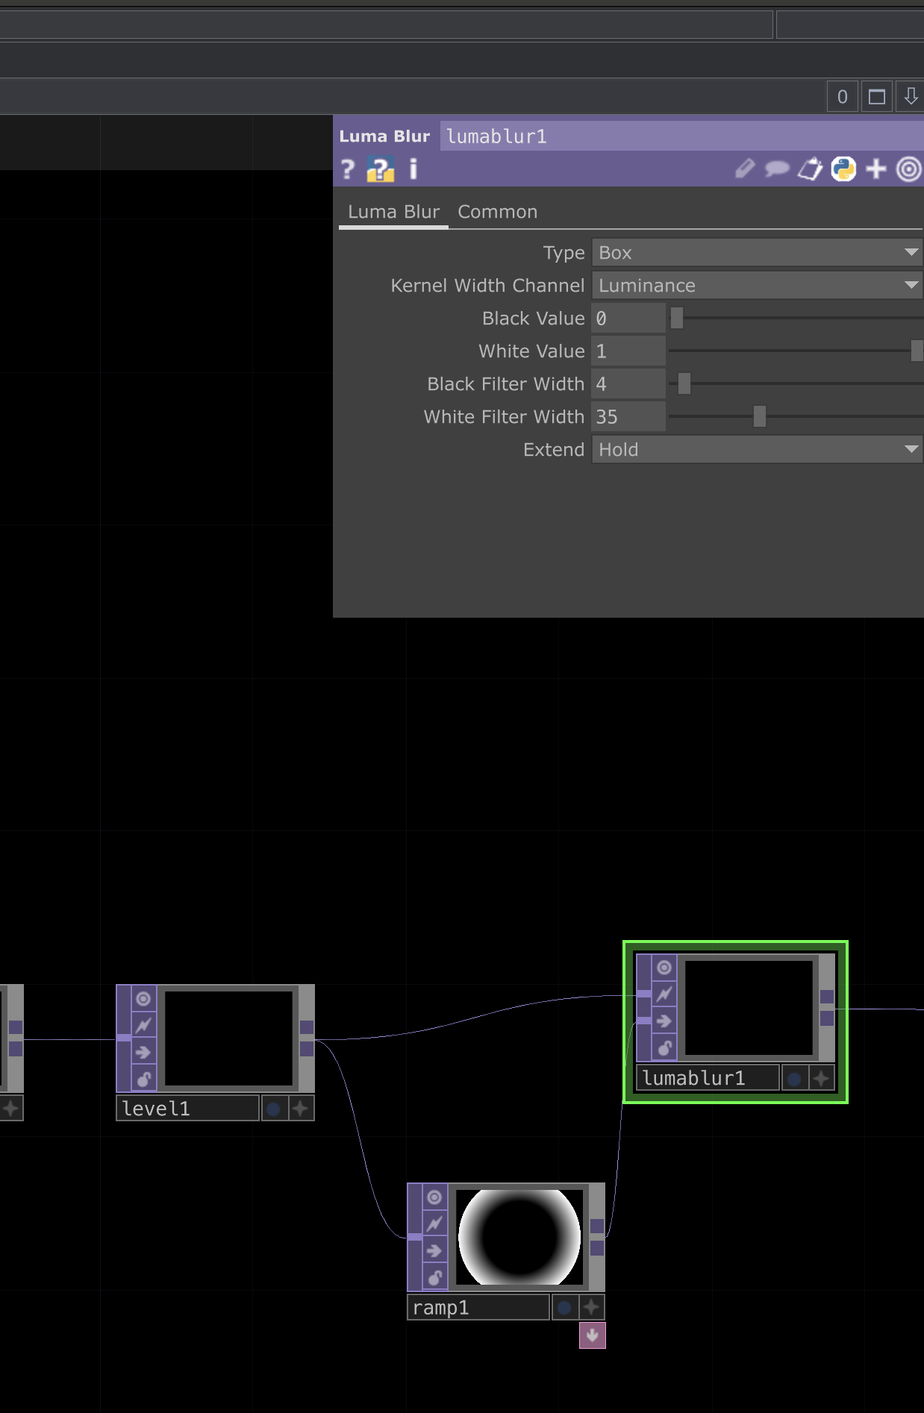Show operator info via the i icon

(x=413, y=169)
